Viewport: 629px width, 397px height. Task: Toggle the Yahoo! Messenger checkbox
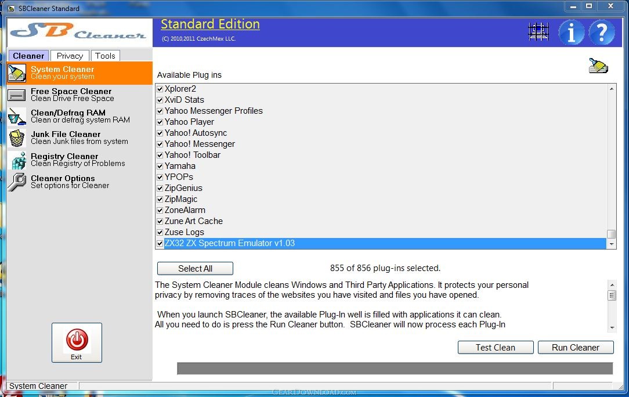pyautogui.click(x=160, y=144)
